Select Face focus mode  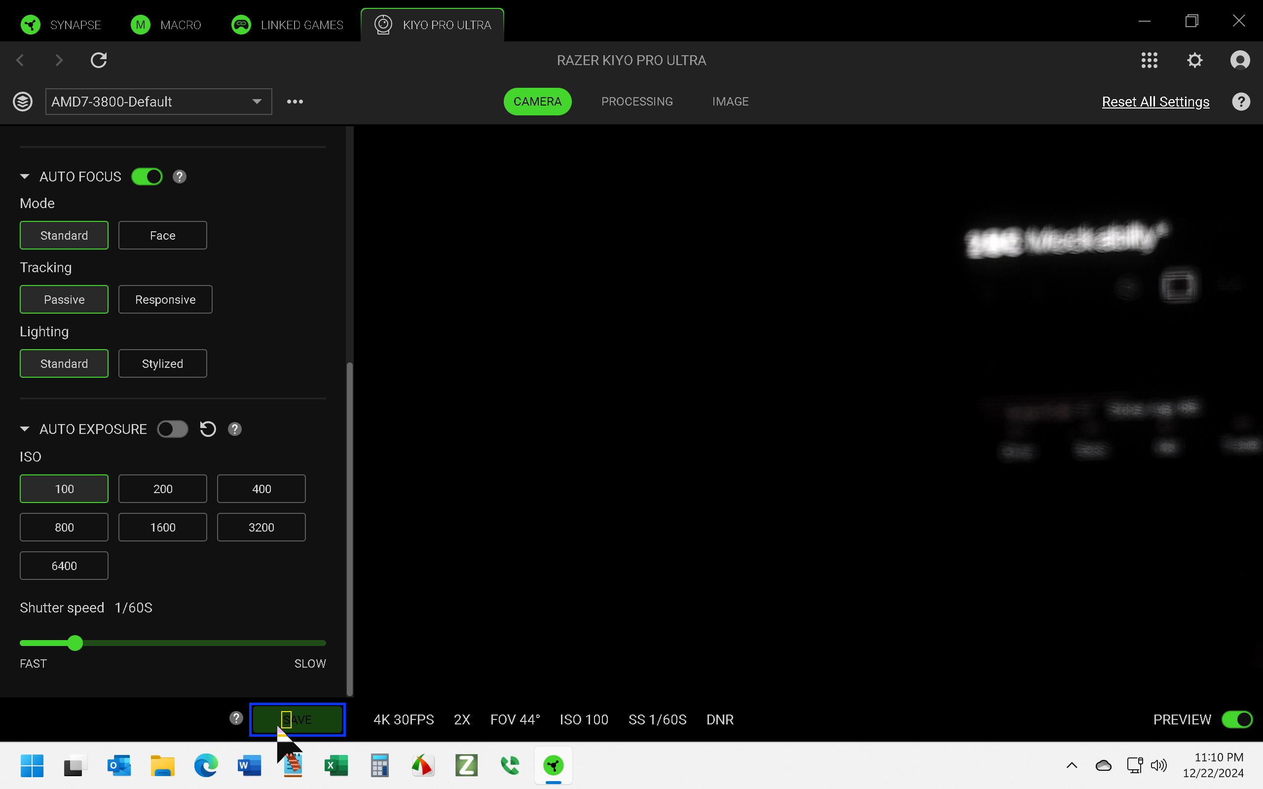(x=163, y=235)
